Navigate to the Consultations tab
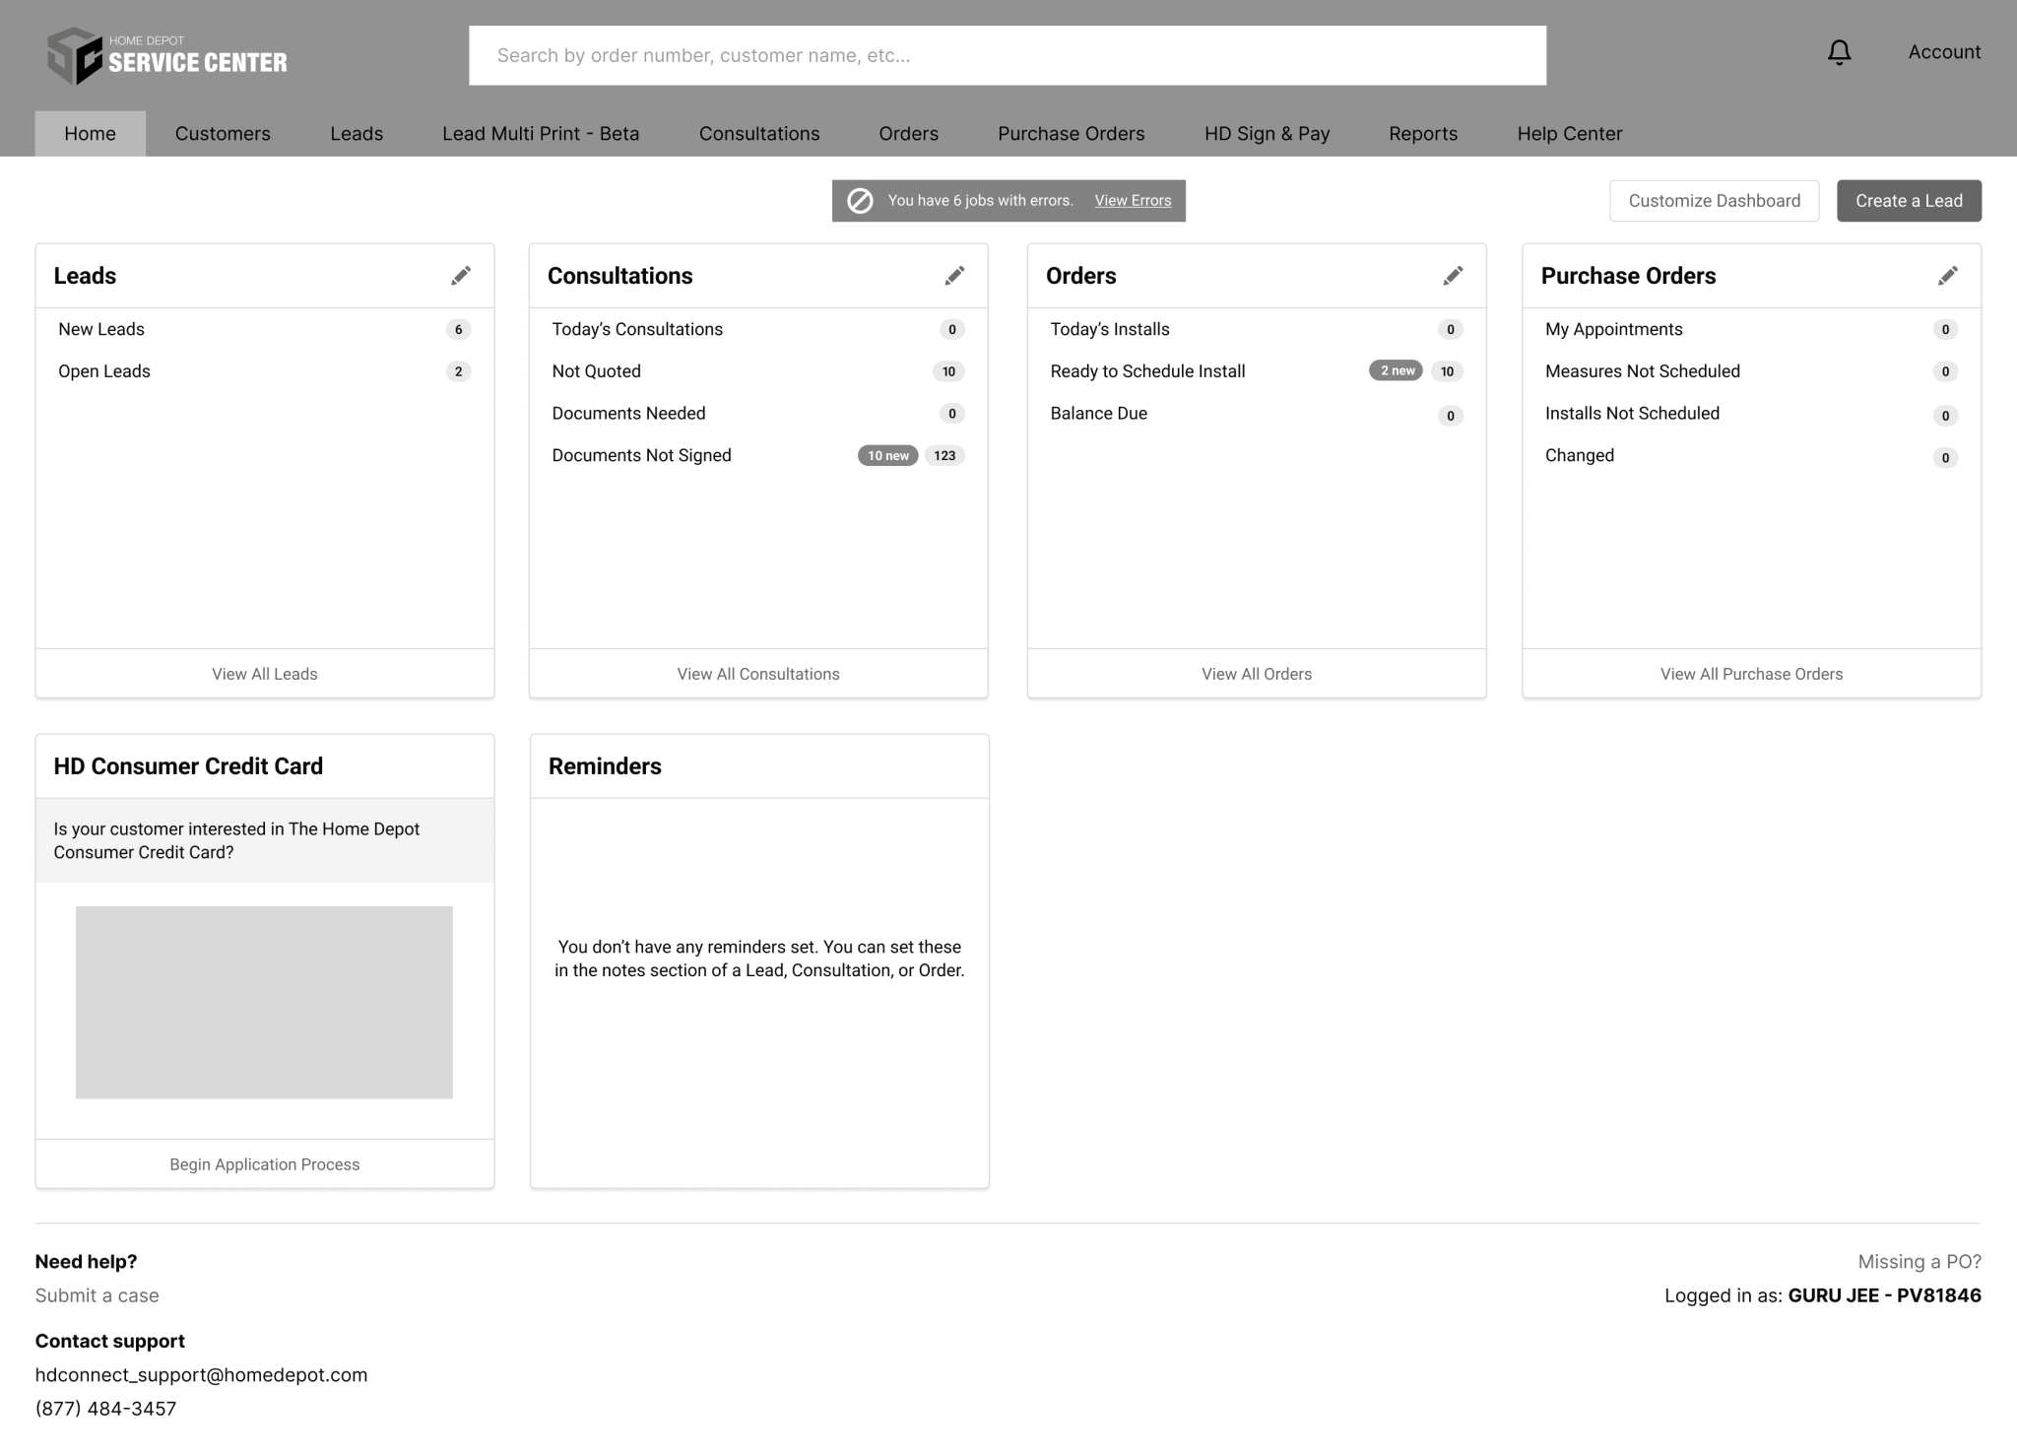Screen dimensions: 2017x1455 pyautogui.click(x=759, y=134)
